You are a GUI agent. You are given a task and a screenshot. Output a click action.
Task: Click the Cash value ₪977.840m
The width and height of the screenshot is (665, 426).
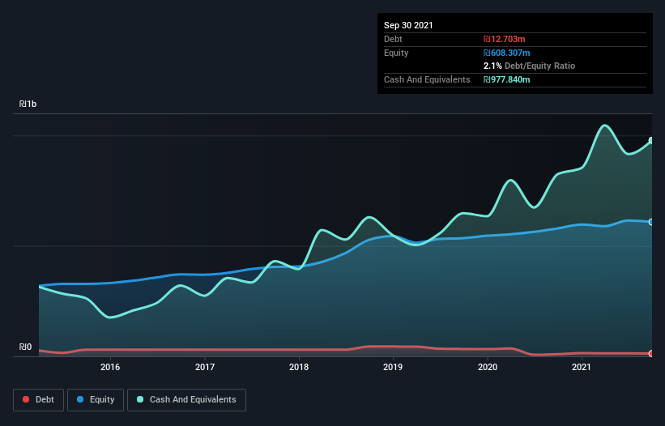[507, 79]
